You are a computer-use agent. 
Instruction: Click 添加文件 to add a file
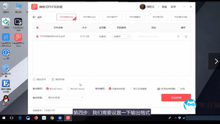pyautogui.click(x=39, y=79)
